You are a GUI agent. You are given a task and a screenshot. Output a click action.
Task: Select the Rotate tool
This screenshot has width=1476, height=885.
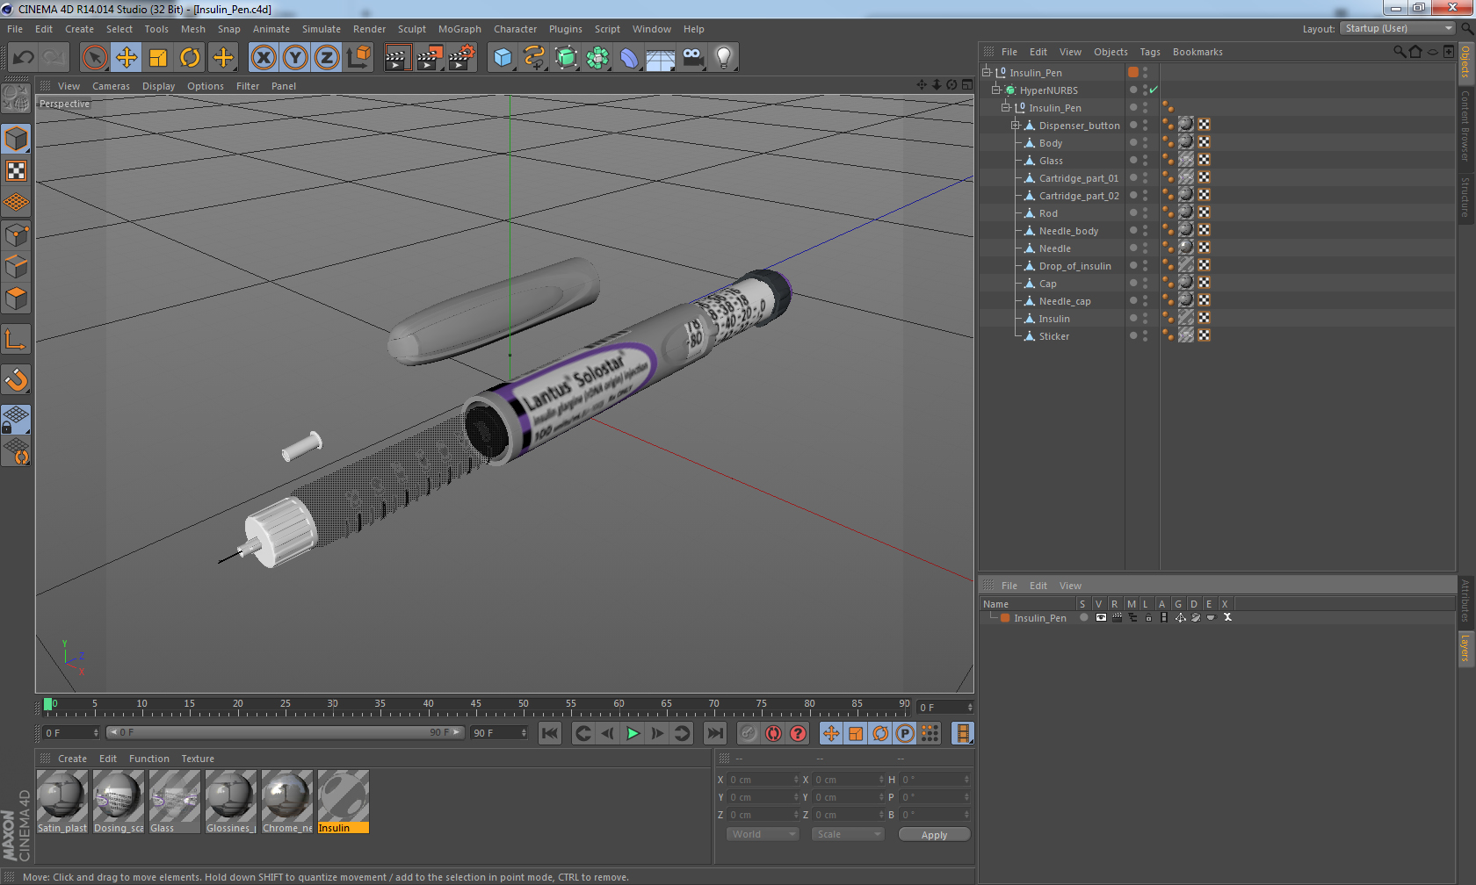[190, 58]
